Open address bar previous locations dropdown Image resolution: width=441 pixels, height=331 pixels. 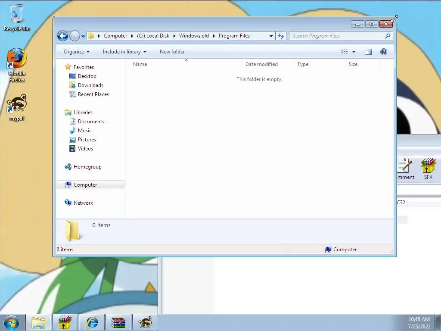click(271, 36)
